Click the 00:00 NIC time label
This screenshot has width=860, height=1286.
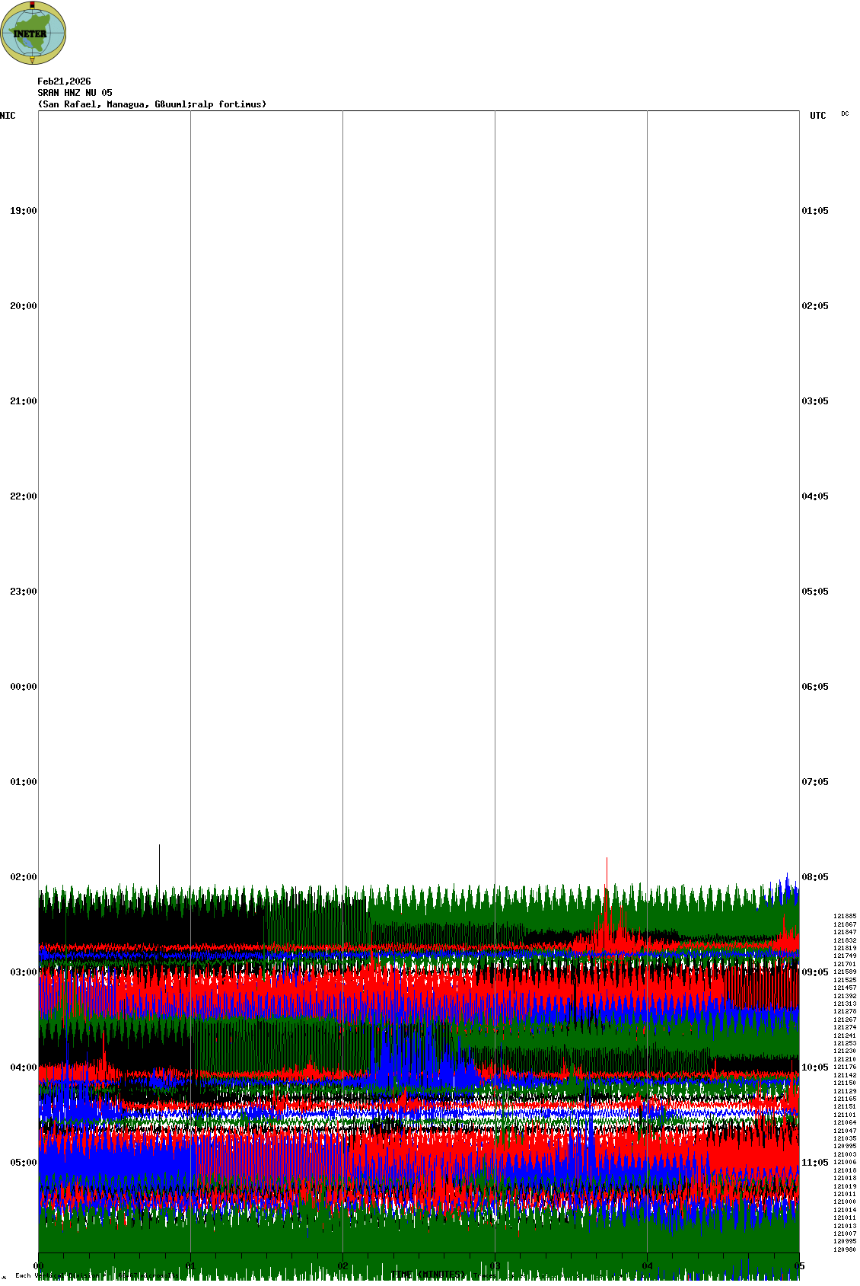click(x=23, y=687)
